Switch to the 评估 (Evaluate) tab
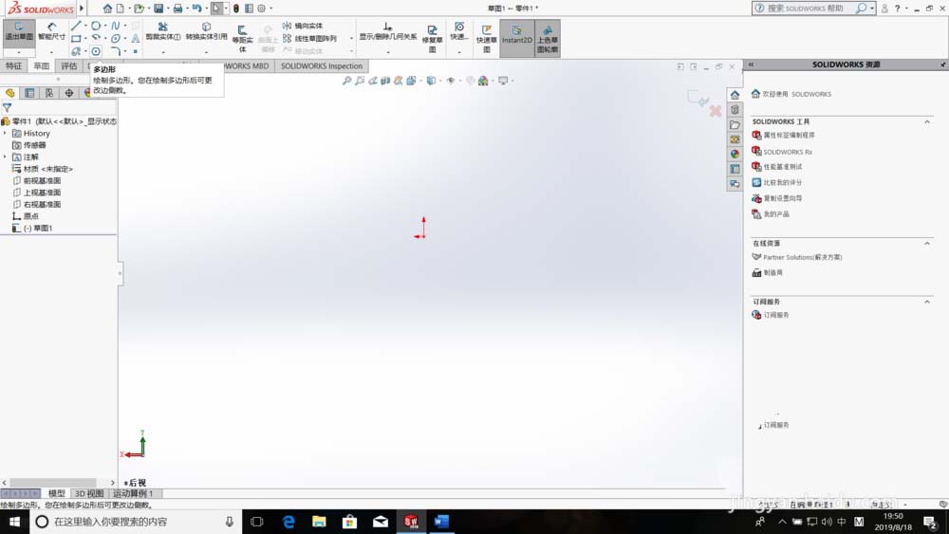949x534 pixels. (69, 65)
